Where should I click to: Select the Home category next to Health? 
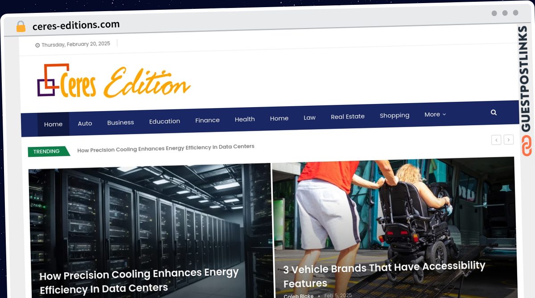(x=279, y=118)
